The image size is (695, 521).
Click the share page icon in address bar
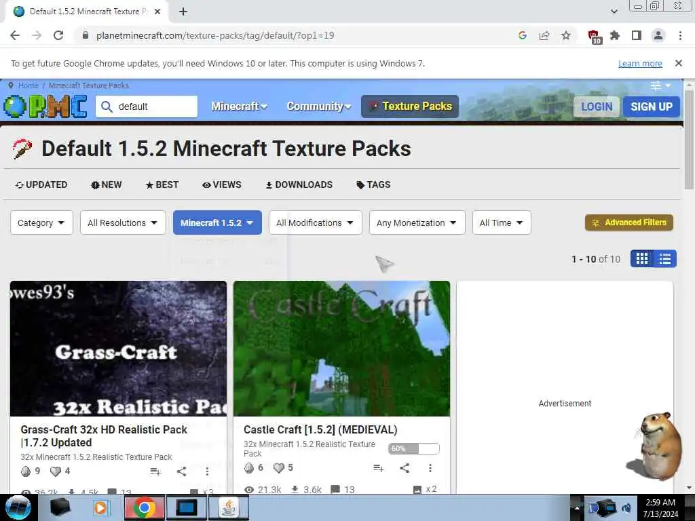coord(544,35)
